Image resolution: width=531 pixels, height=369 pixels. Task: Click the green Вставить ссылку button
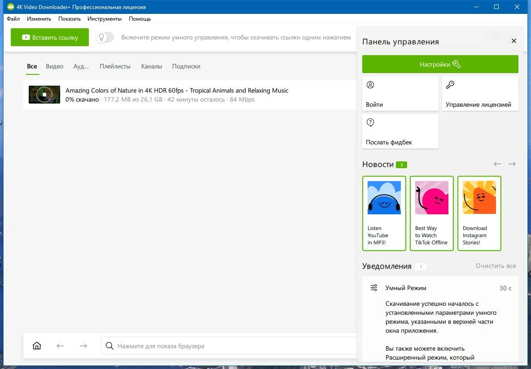[50, 37]
